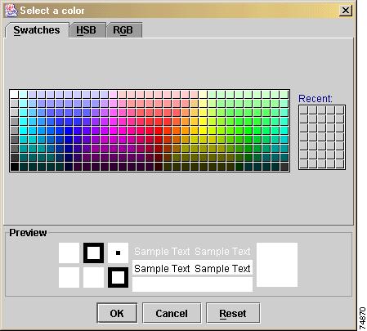This screenshot has height=331, width=367.
Task: Close the Select a color dialog
Action: 346,11
